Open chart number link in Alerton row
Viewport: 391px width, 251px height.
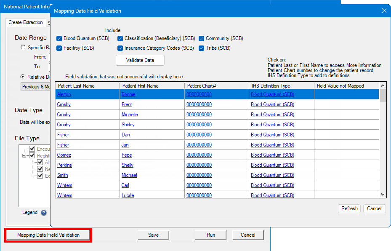(x=199, y=94)
